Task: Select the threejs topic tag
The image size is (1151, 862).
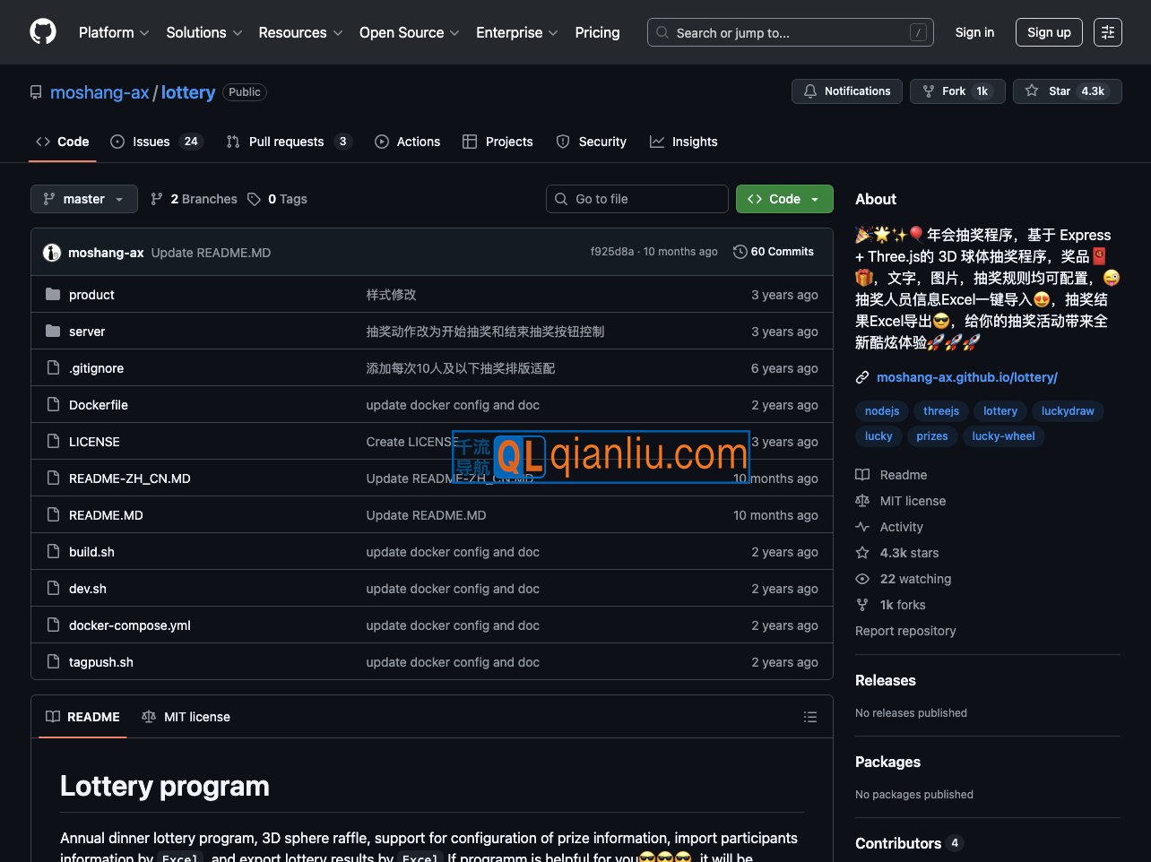Action: coord(940,410)
